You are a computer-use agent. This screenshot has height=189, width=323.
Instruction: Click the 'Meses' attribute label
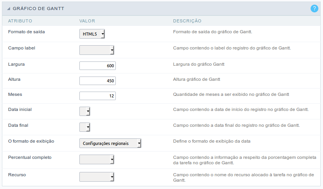(x=15, y=94)
